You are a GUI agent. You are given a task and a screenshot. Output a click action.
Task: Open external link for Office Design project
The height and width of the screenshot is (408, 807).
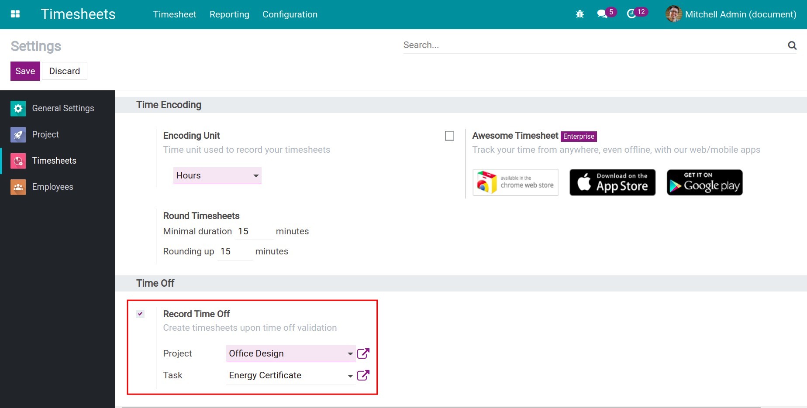tap(363, 353)
